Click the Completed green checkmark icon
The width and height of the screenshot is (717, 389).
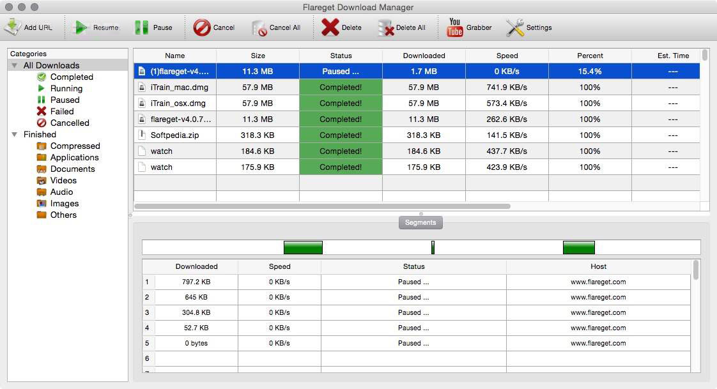[42, 77]
